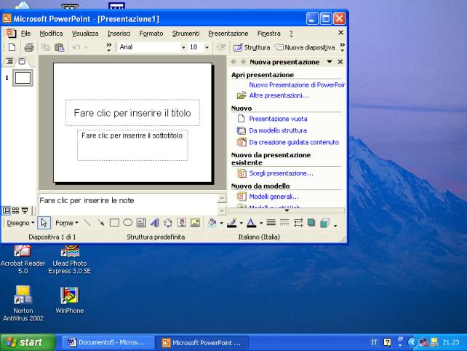Click Nuova diapositiva toolbar button
The image size is (467, 351).
coord(306,47)
